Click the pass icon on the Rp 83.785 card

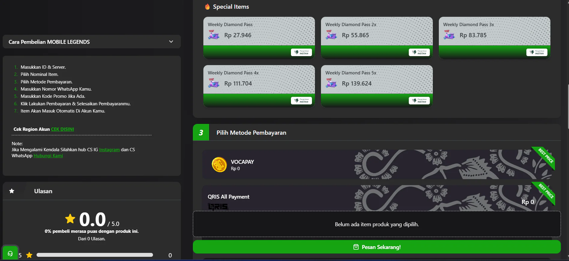pos(449,35)
